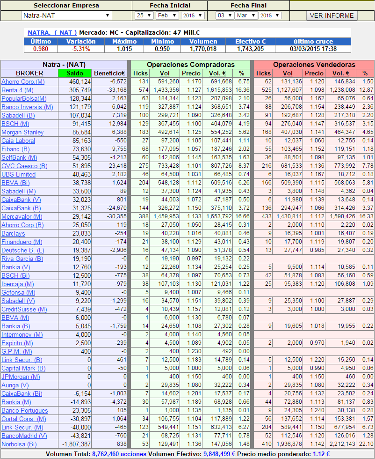Open the CaixaBank (V) broker link
The width and height of the screenshot is (375, 459).
(x=21, y=200)
